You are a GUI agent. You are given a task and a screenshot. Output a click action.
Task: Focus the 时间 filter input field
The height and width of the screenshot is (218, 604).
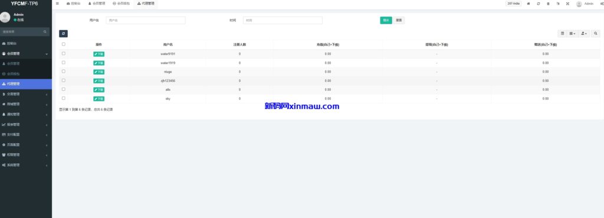[283, 21]
